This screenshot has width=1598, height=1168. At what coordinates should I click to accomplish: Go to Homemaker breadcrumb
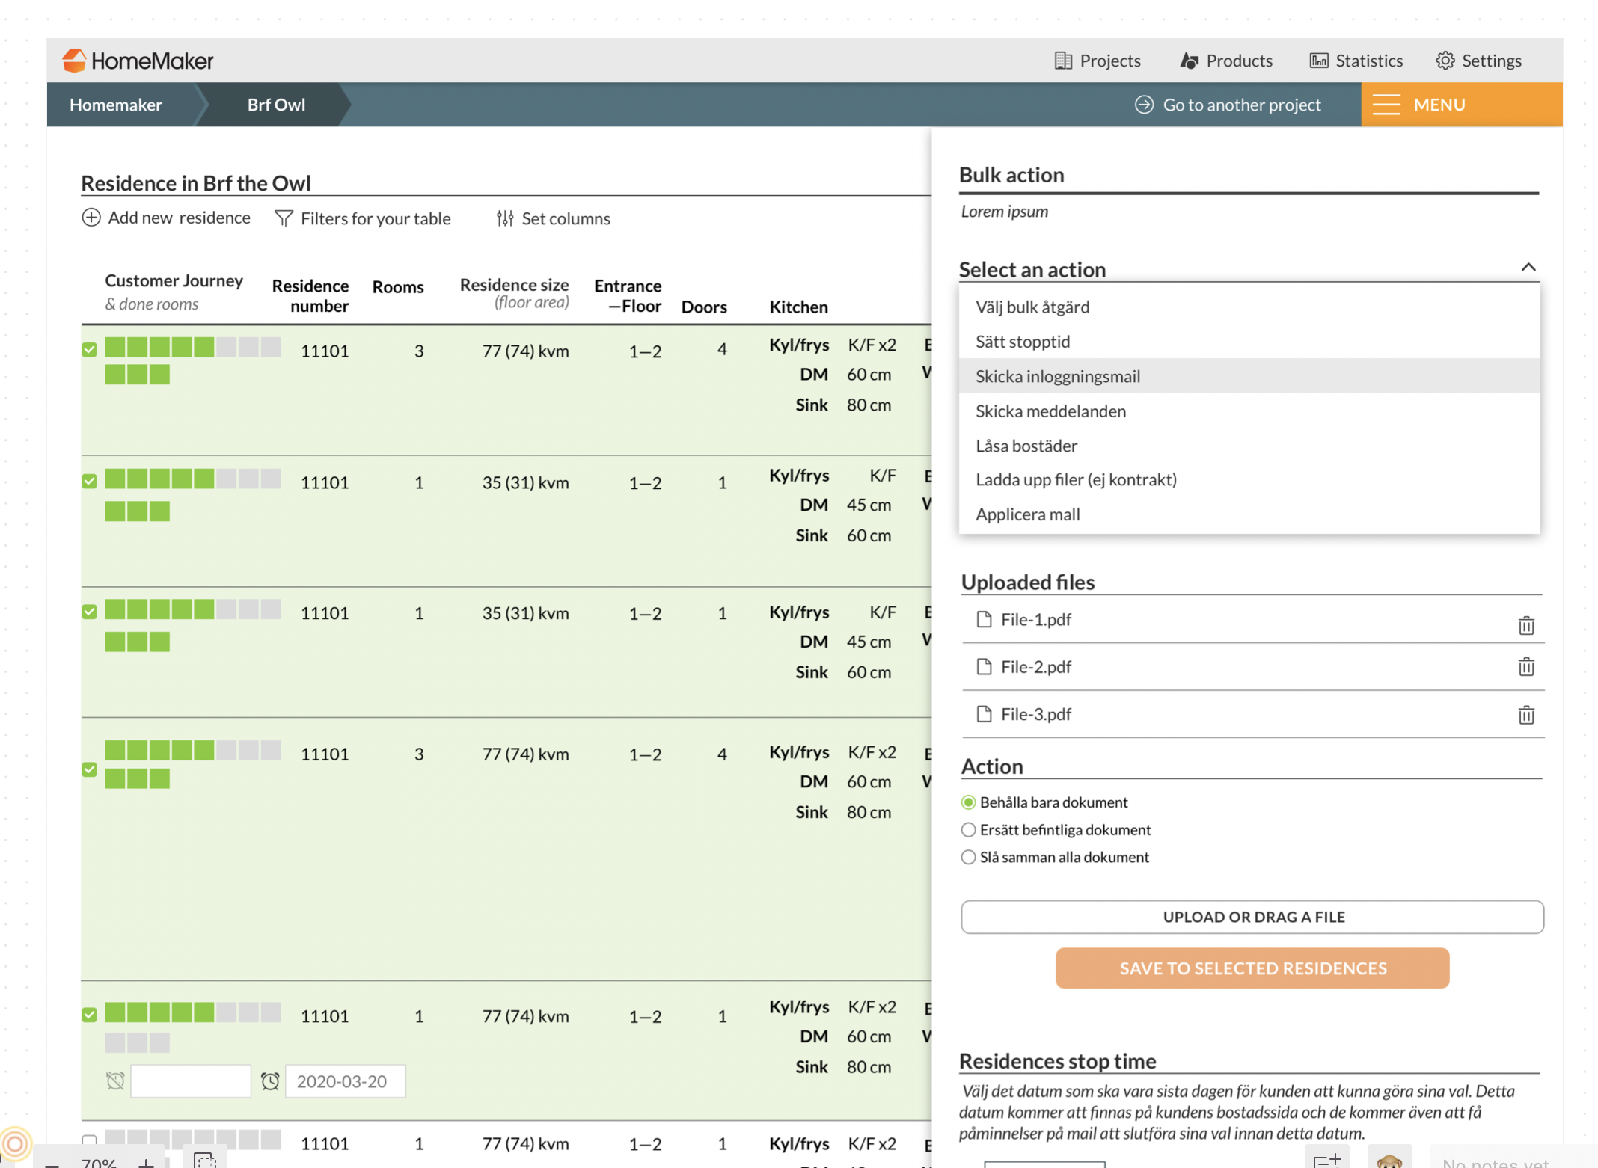[116, 105]
